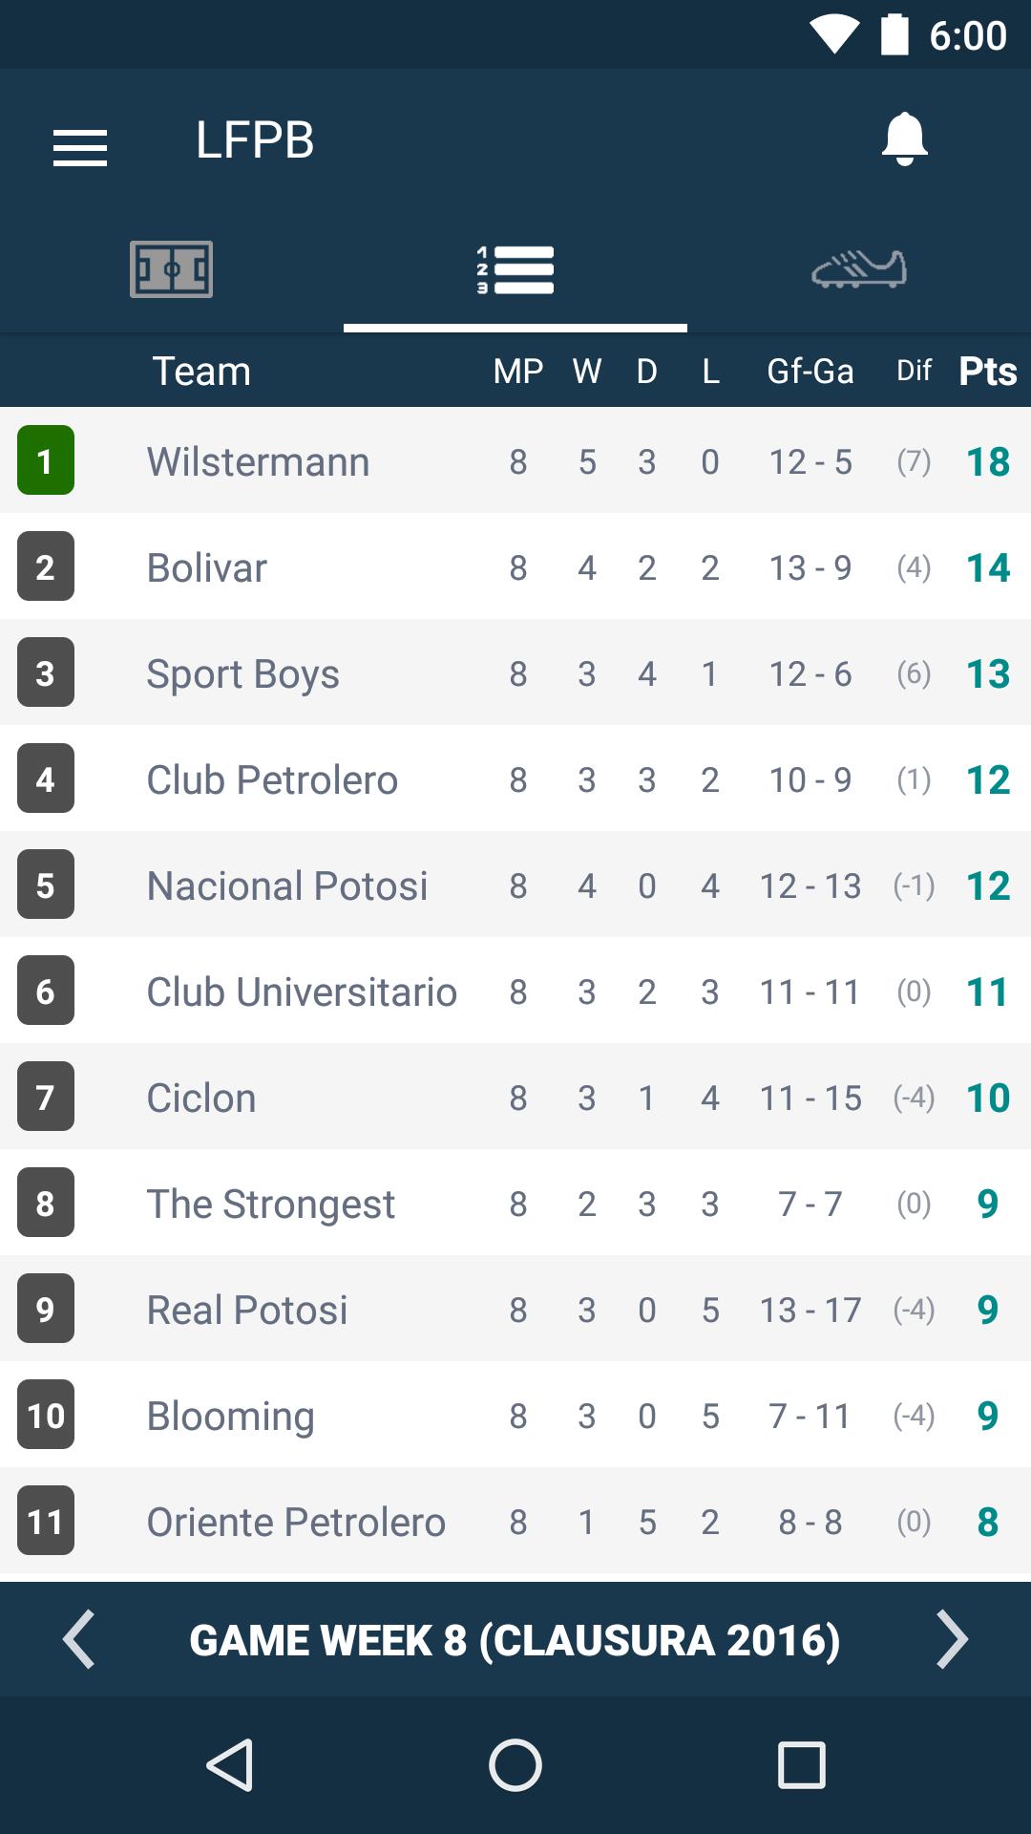Tap the green rank 1 badge
The image size is (1031, 1834).
coord(45,460)
